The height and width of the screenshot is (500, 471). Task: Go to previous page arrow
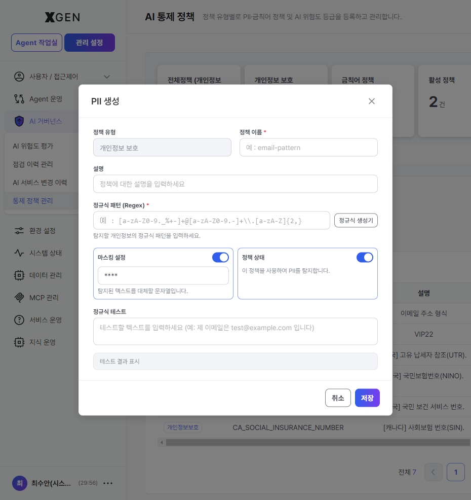click(433, 472)
